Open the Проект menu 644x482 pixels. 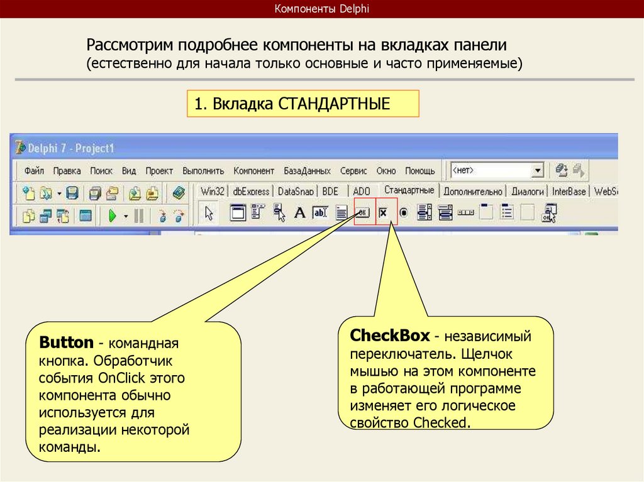tap(159, 171)
